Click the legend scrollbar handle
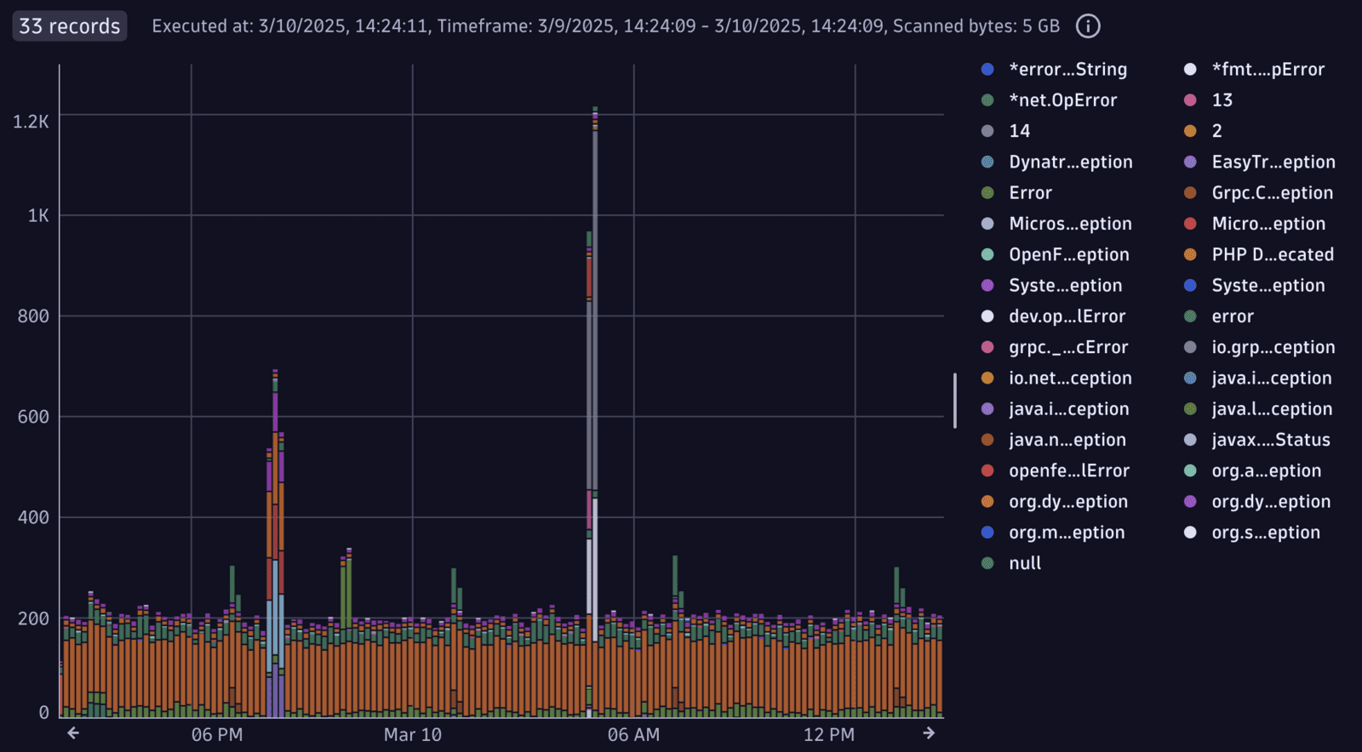 coord(955,400)
